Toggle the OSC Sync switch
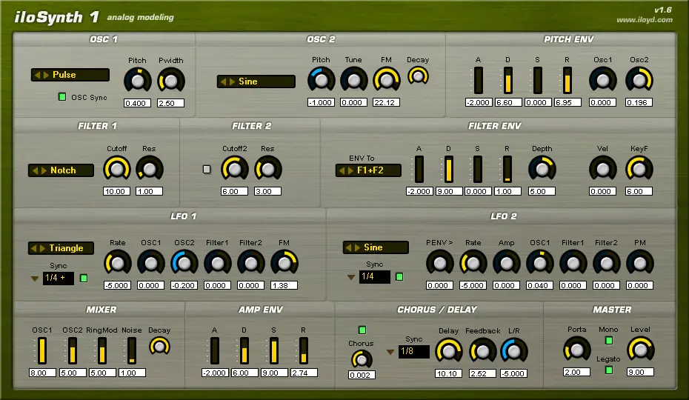This screenshot has width=689, height=400. pyautogui.click(x=62, y=97)
